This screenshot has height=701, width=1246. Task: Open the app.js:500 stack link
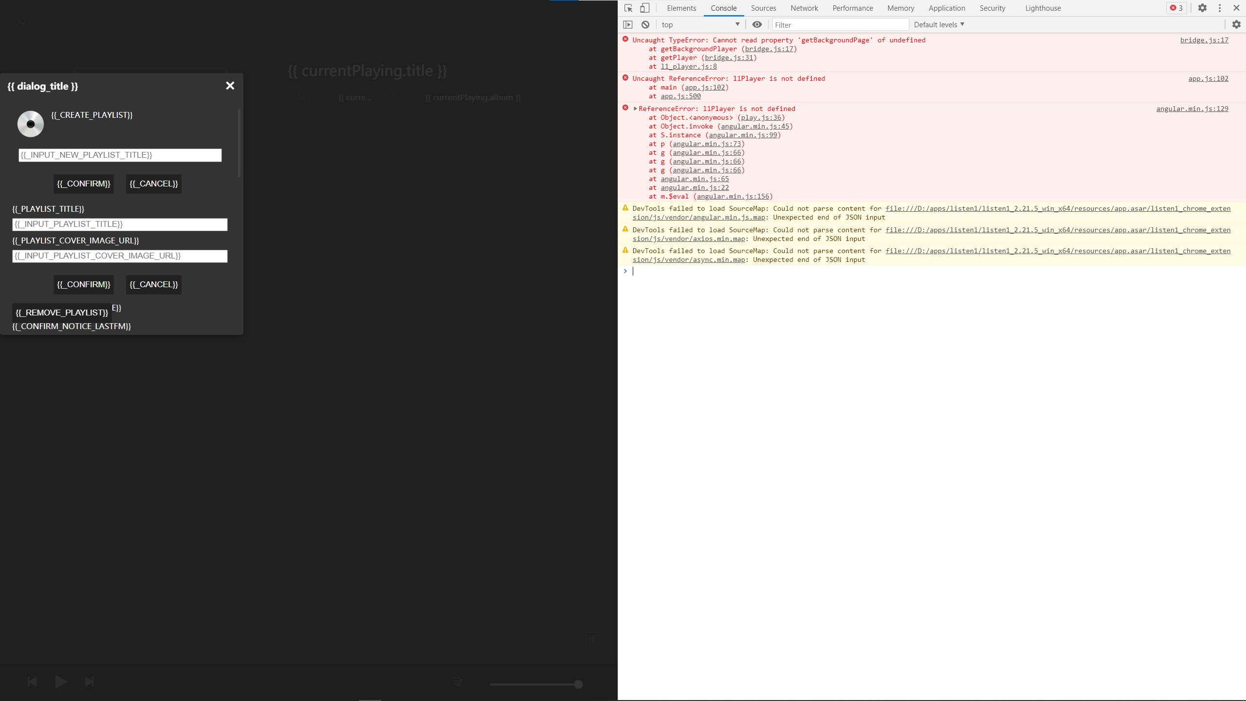click(680, 96)
